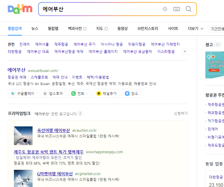The height and width of the screenshot is (187, 224).
Task: Click related search 대한항공
Action: point(15,52)
